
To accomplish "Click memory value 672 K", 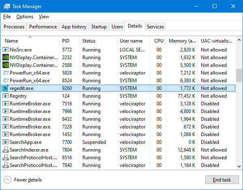I will 189,127.
